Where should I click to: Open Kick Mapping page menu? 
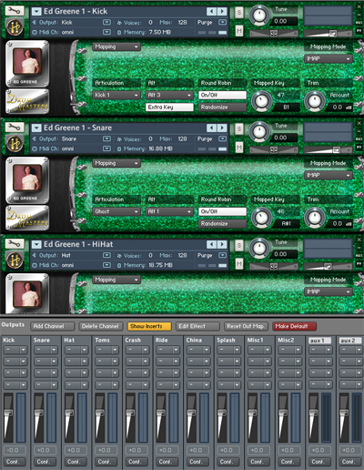[116, 46]
